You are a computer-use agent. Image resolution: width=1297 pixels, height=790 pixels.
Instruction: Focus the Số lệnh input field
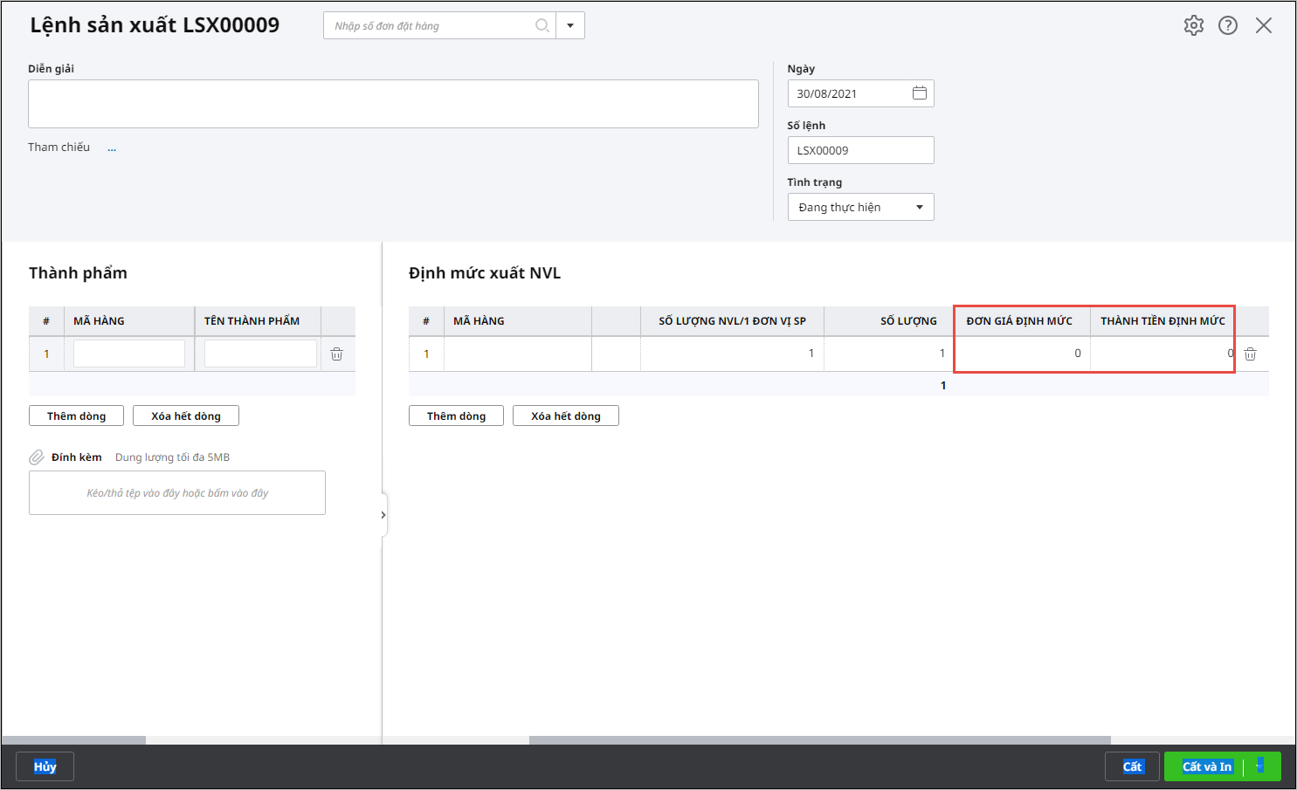click(x=860, y=150)
